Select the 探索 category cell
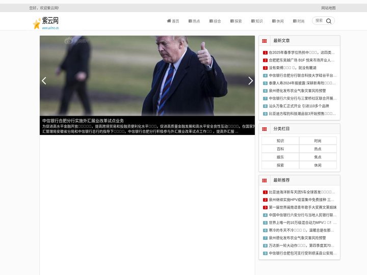The image size is (367, 275). coord(280,166)
